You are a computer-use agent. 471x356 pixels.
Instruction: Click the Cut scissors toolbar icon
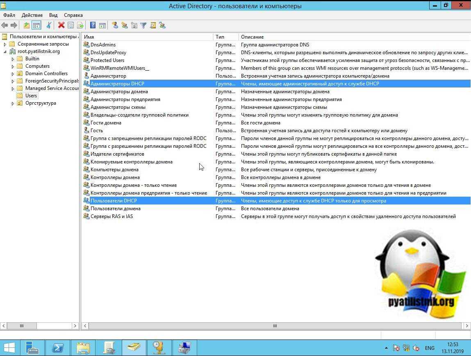(49, 25)
